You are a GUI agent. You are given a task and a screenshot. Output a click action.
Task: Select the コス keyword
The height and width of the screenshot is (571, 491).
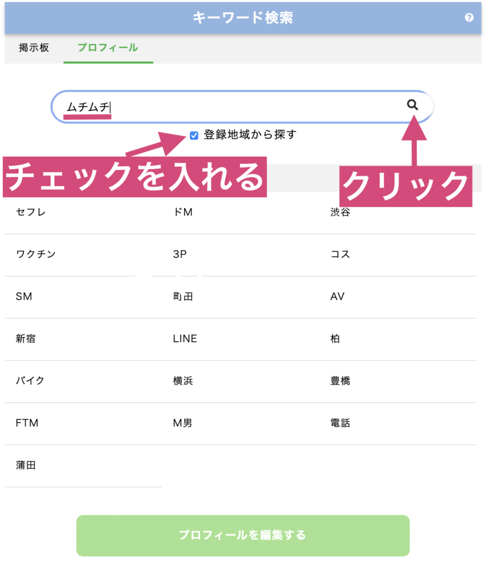pyautogui.click(x=340, y=254)
